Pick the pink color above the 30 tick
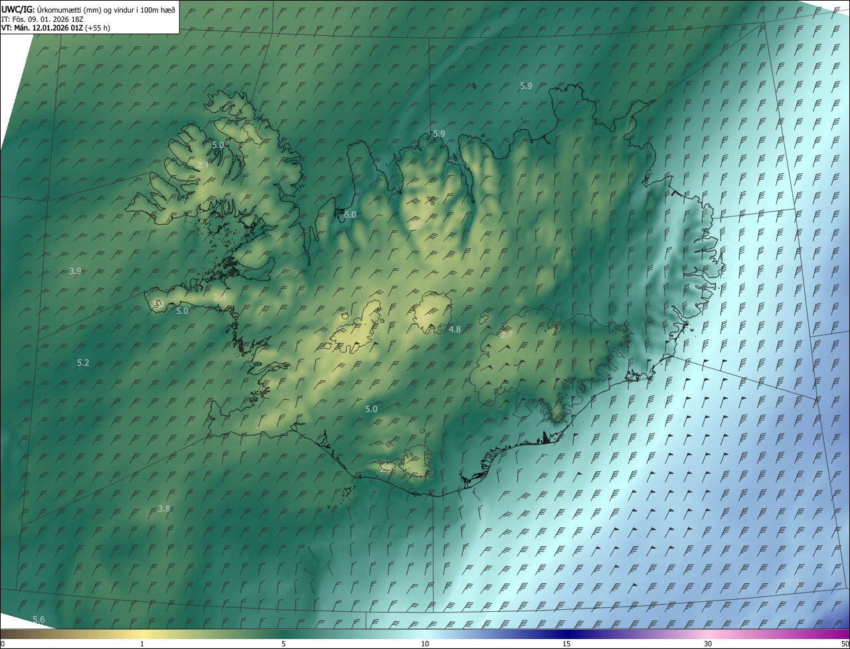This screenshot has width=850, height=649. [708, 634]
